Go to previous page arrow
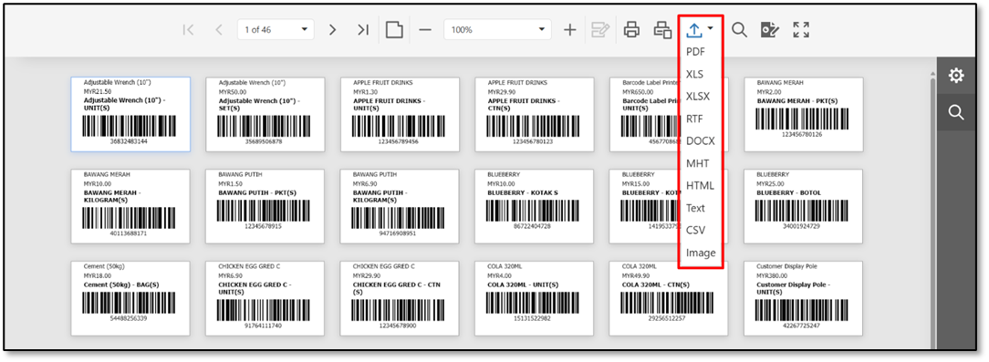Image resolution: width=989 pixels, height=362 pixels. coord(219,30)
